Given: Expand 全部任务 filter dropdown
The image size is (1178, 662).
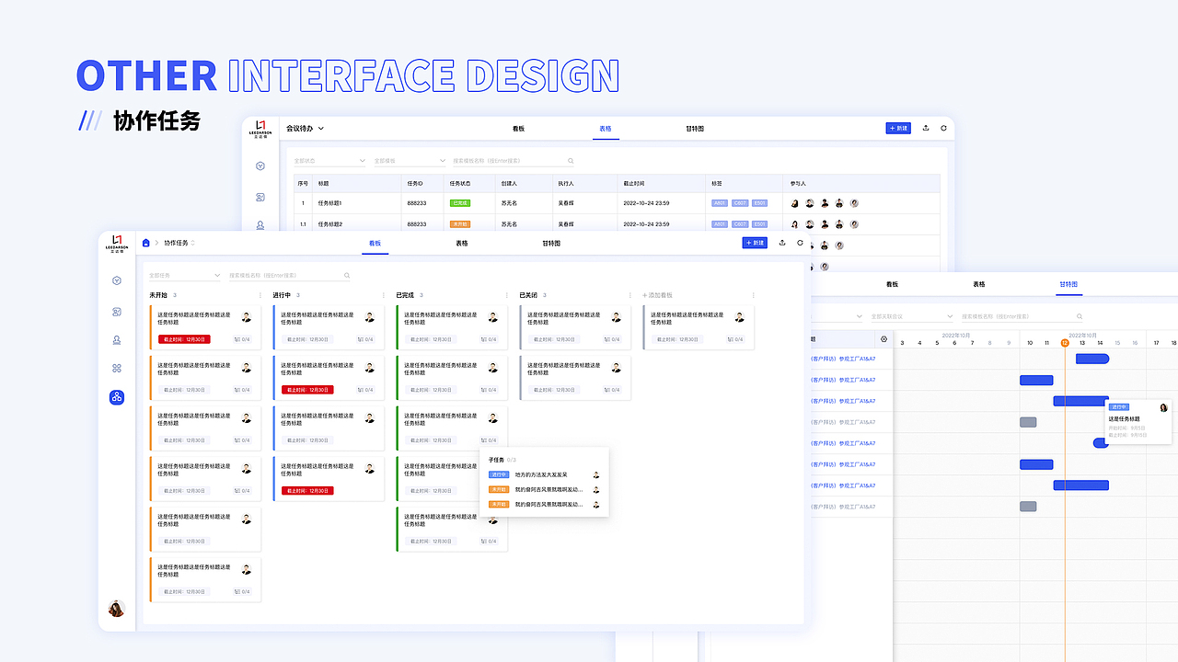Looking at the screenshot, I should pyautogui.click(x=184, y=275).
